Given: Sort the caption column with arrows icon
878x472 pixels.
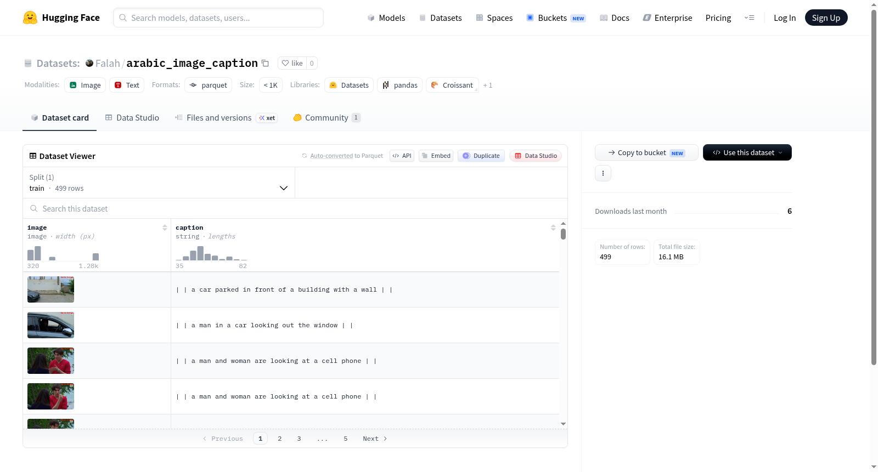Looking at the screenshot, I should coord(553,228).
